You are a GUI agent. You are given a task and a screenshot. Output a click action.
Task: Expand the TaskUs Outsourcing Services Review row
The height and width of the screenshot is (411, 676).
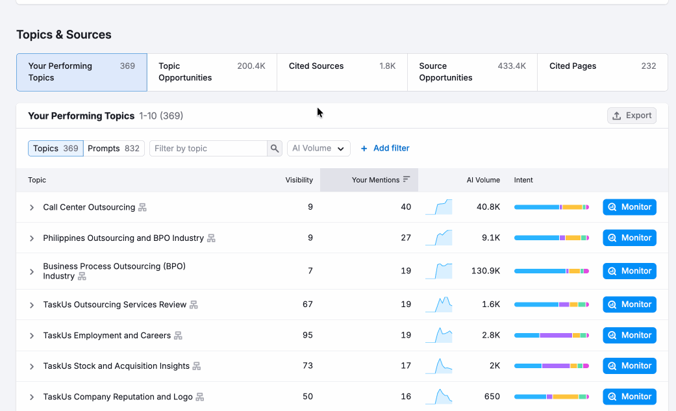[31, 305]
